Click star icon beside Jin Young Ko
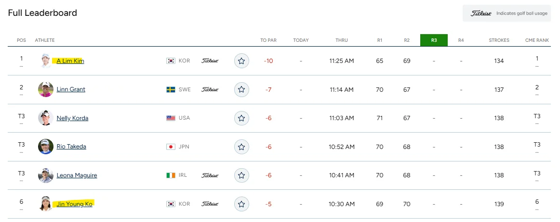This screenshot has height=222, width=560. pos(241,204)
